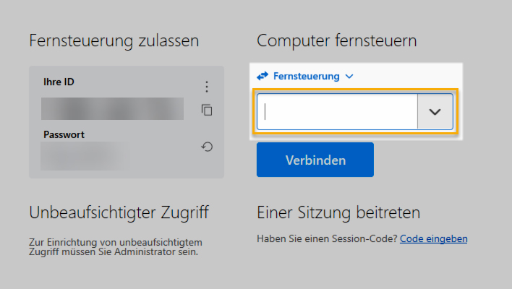Click the Passwort label

tap(64, 134)
